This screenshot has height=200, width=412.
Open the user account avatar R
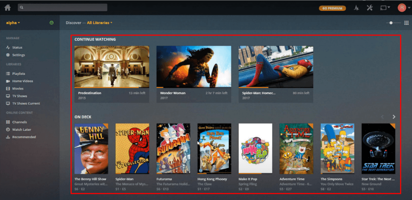coord(402,8)
